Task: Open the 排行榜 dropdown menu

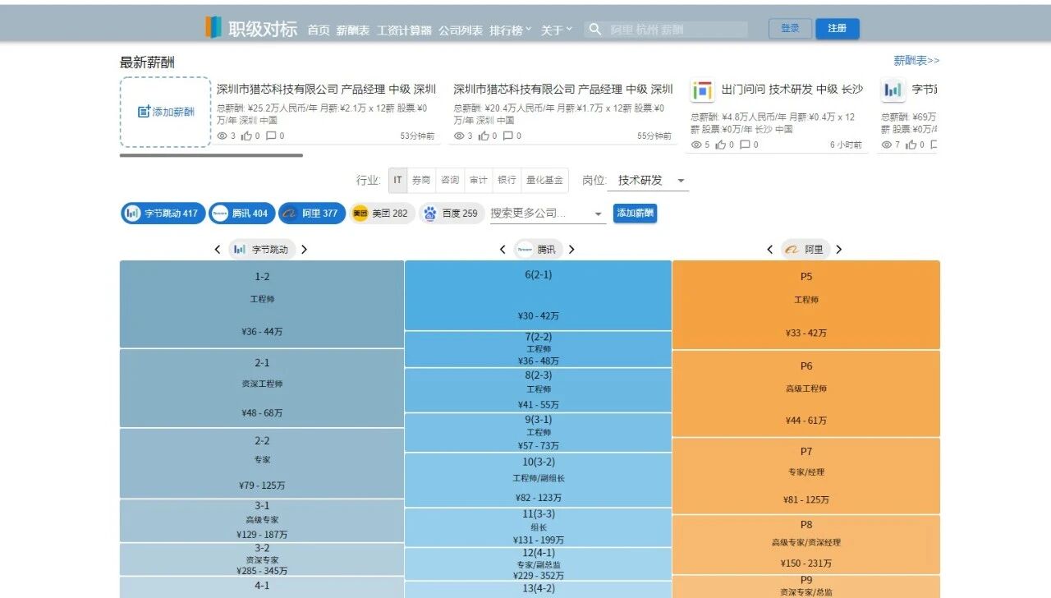Action: pyautogui.click(x=508, y=29)
